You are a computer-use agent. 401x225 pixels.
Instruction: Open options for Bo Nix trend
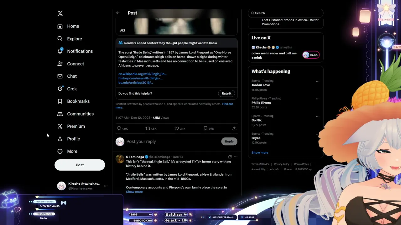318,117
